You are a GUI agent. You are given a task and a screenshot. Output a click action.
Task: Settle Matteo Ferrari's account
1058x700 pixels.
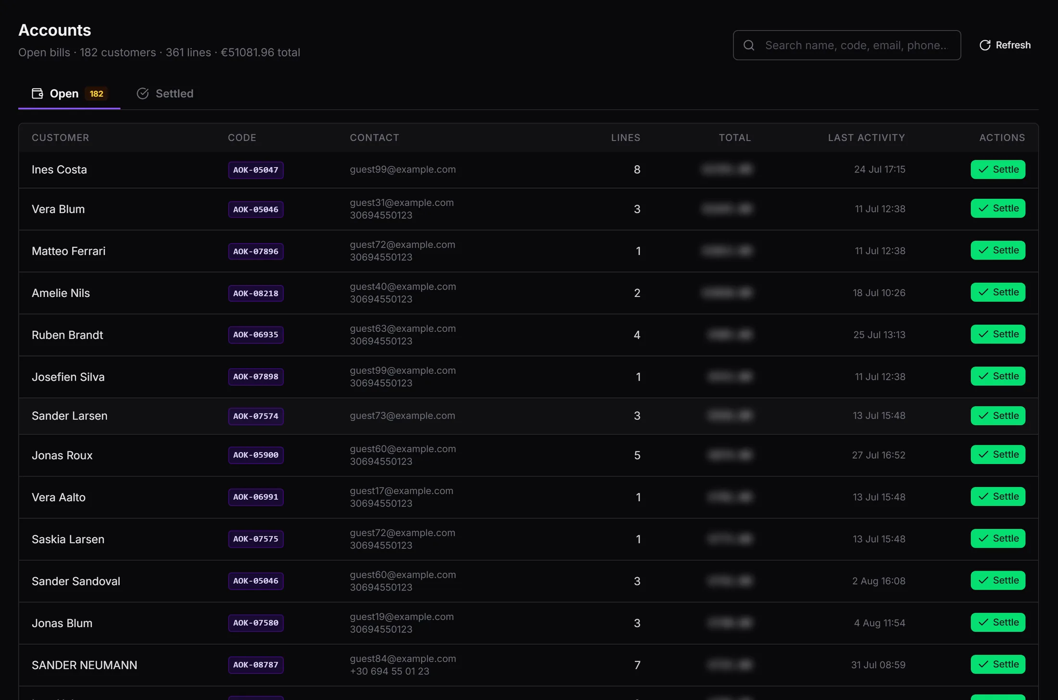(x=998, y=250)
